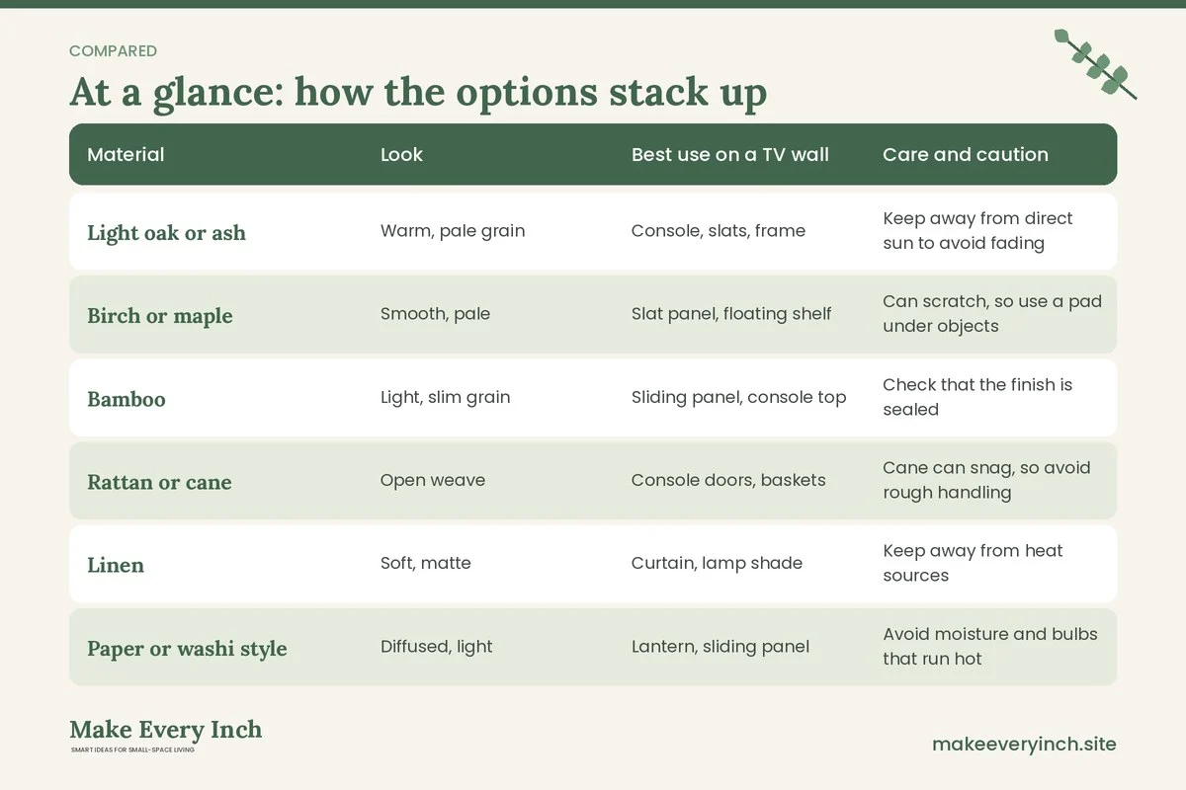Select the Paper or washi style row

click(x=593, y=648)
